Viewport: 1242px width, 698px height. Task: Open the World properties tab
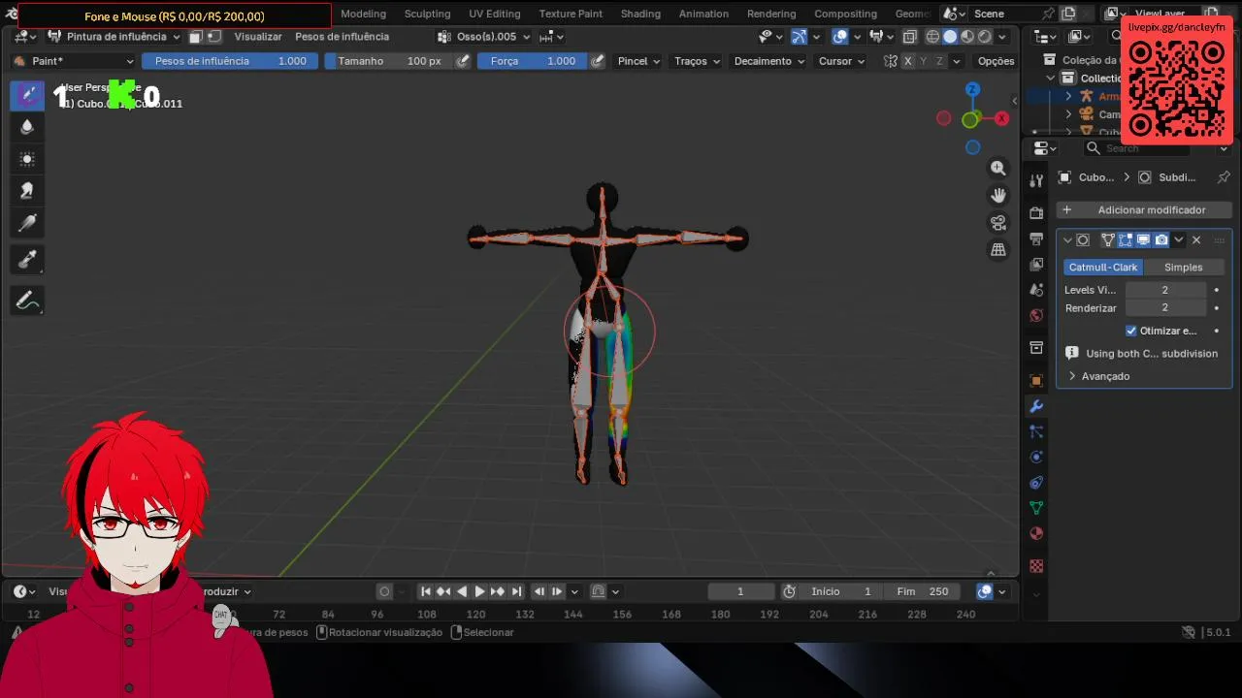click(x=1036, y=315)
